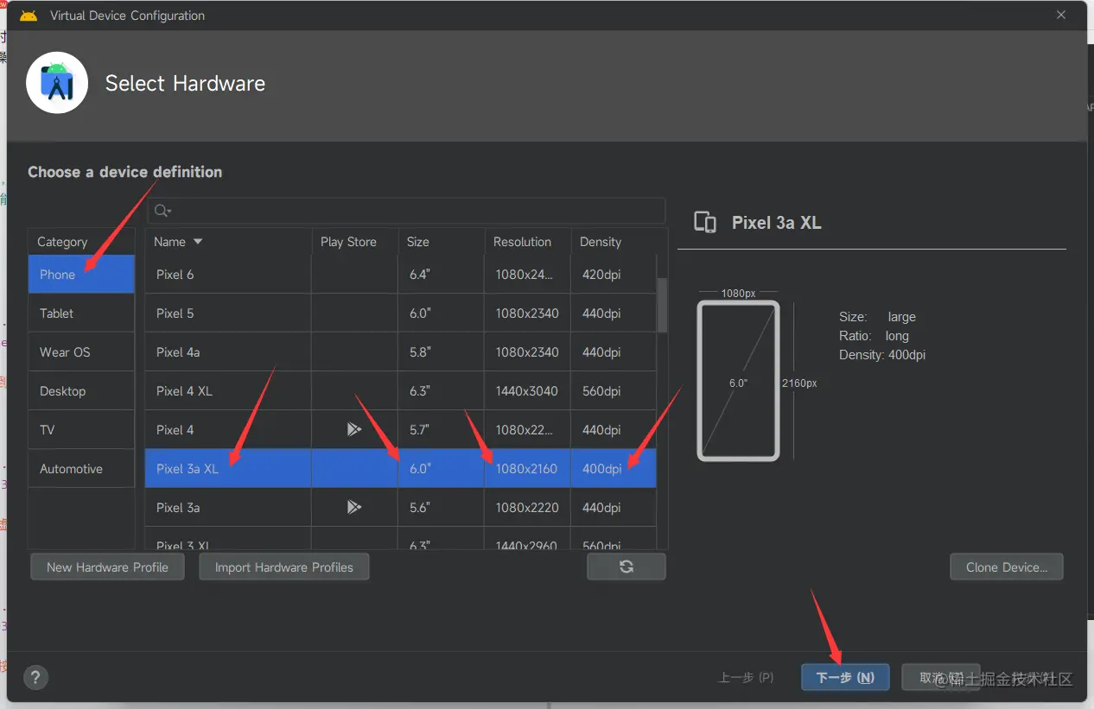This screenshot has height=709, width=1094.
Task: Click the Size column header
Action: tap(441, 242)
